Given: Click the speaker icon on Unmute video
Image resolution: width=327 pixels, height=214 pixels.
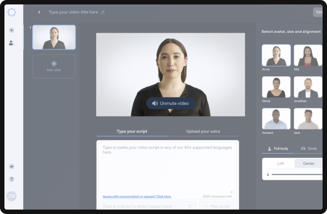Looking at the screenshot, I should click(x=155, y=103).
